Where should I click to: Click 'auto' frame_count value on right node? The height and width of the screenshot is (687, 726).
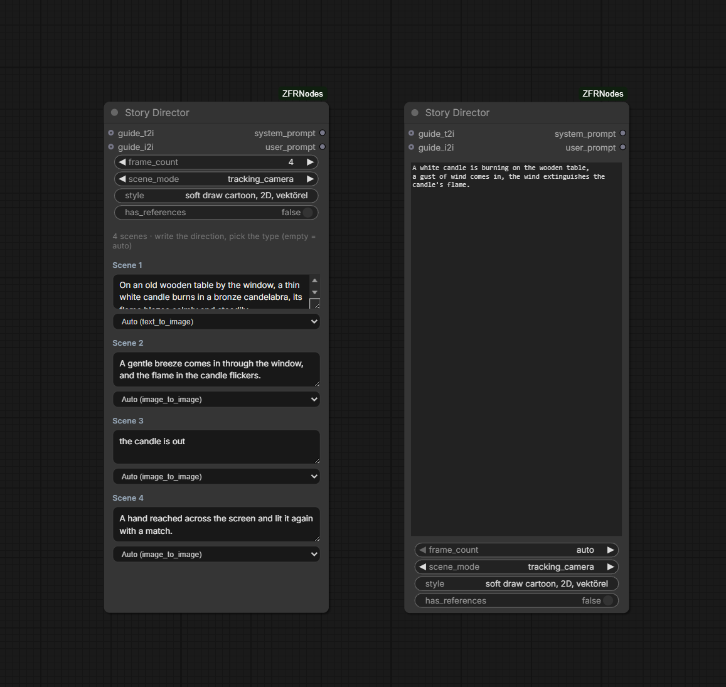[x=585, y=550]
